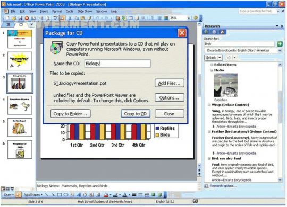Viewport: 287px width, 207px height.
Task: Toggle the highlighted Research toolbar icon
Action: (x=62, y=18)
